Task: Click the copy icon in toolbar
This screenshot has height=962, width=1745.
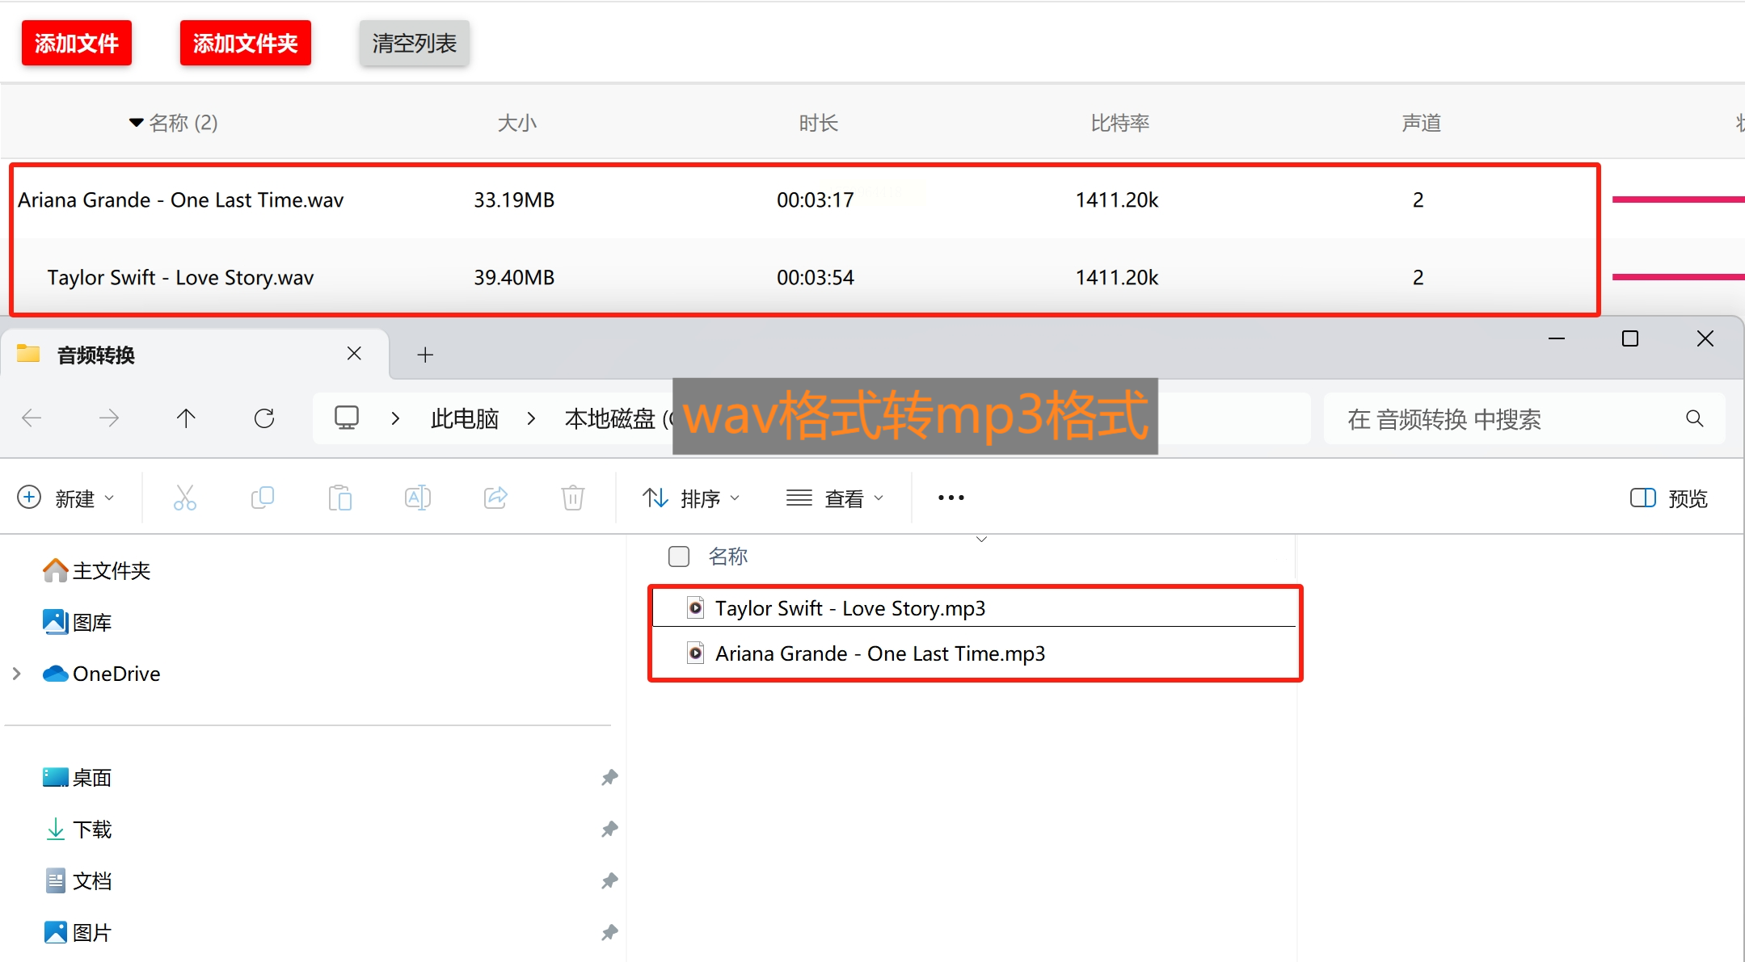Action: tap(263, 498)
